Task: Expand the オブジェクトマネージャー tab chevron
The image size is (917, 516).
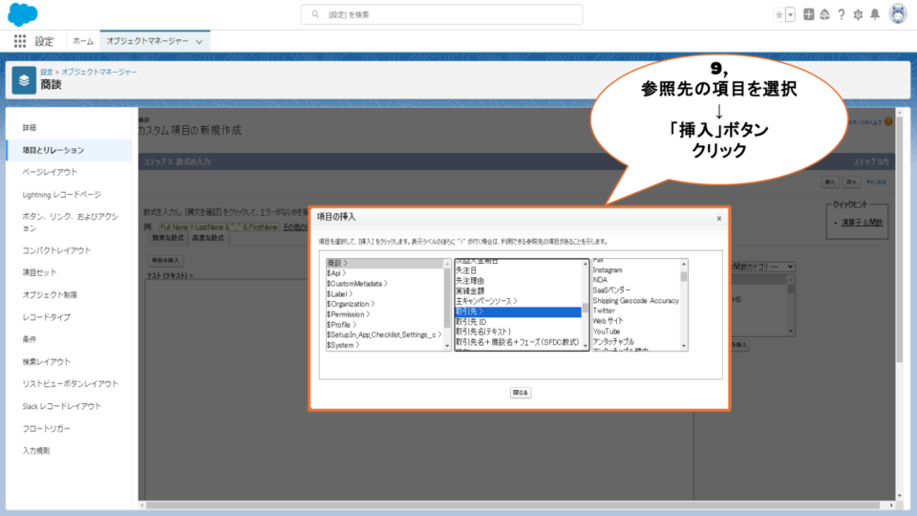Action: pyautogui.click(x=200, y=41)
